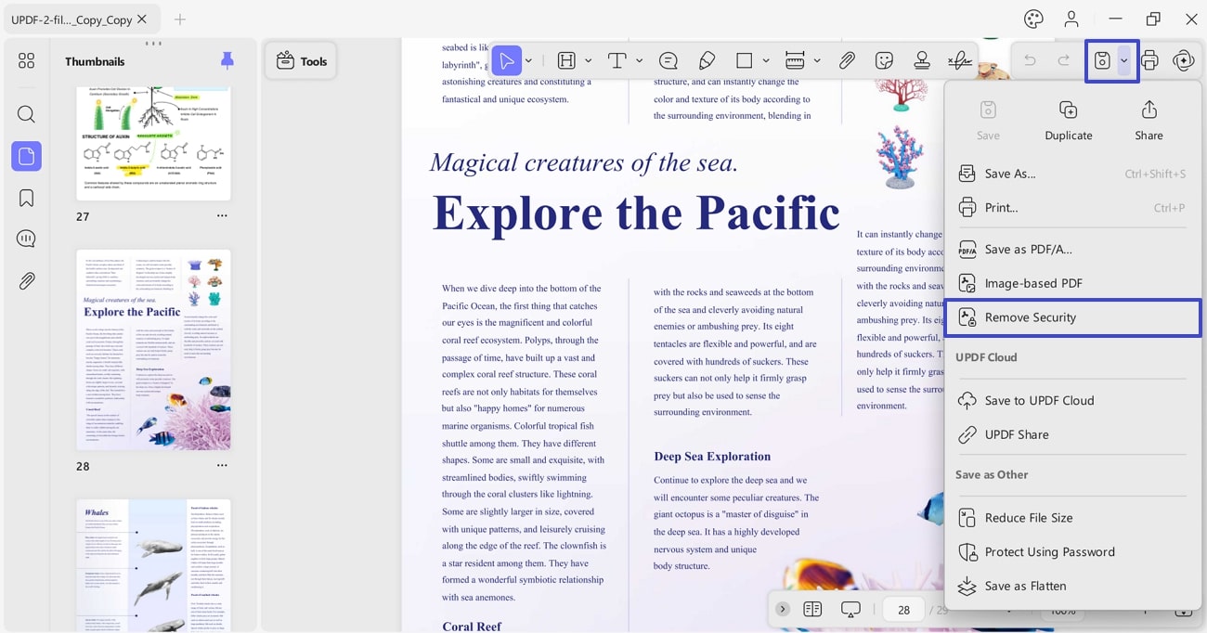The height and width of the screenshot is (633, 1207).
Task: Expand the bottom navigation bar arrow
Action: pyautogui.click(x=783, y=609)
